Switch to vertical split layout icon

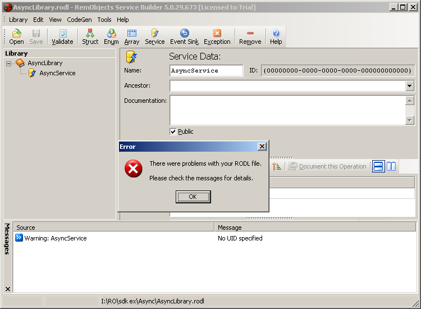click(391, 166)
